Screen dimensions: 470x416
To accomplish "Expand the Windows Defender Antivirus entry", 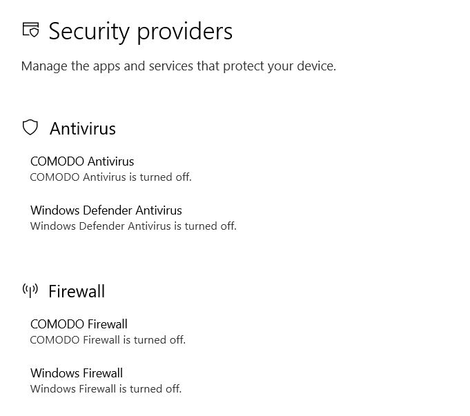I will 133,218.
